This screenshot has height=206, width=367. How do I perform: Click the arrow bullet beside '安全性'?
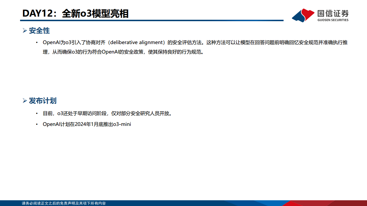tap(25, 31)
